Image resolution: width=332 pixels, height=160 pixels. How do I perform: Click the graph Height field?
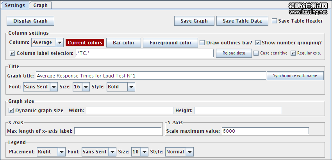(238, 111)
